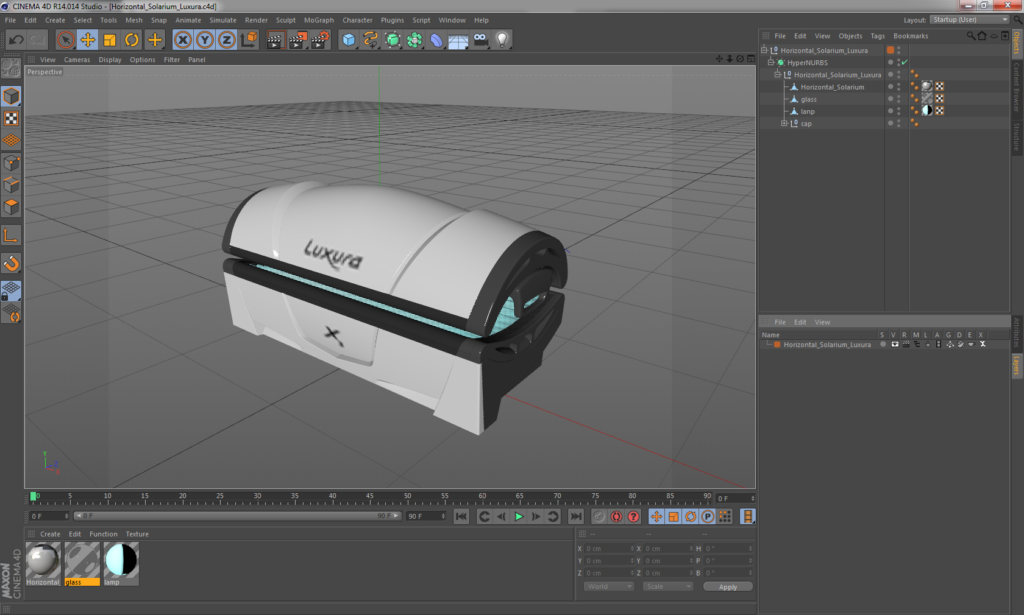Open the Simulate menu
The height and width of the screenshot is (615, 1024).
[223, 20]
